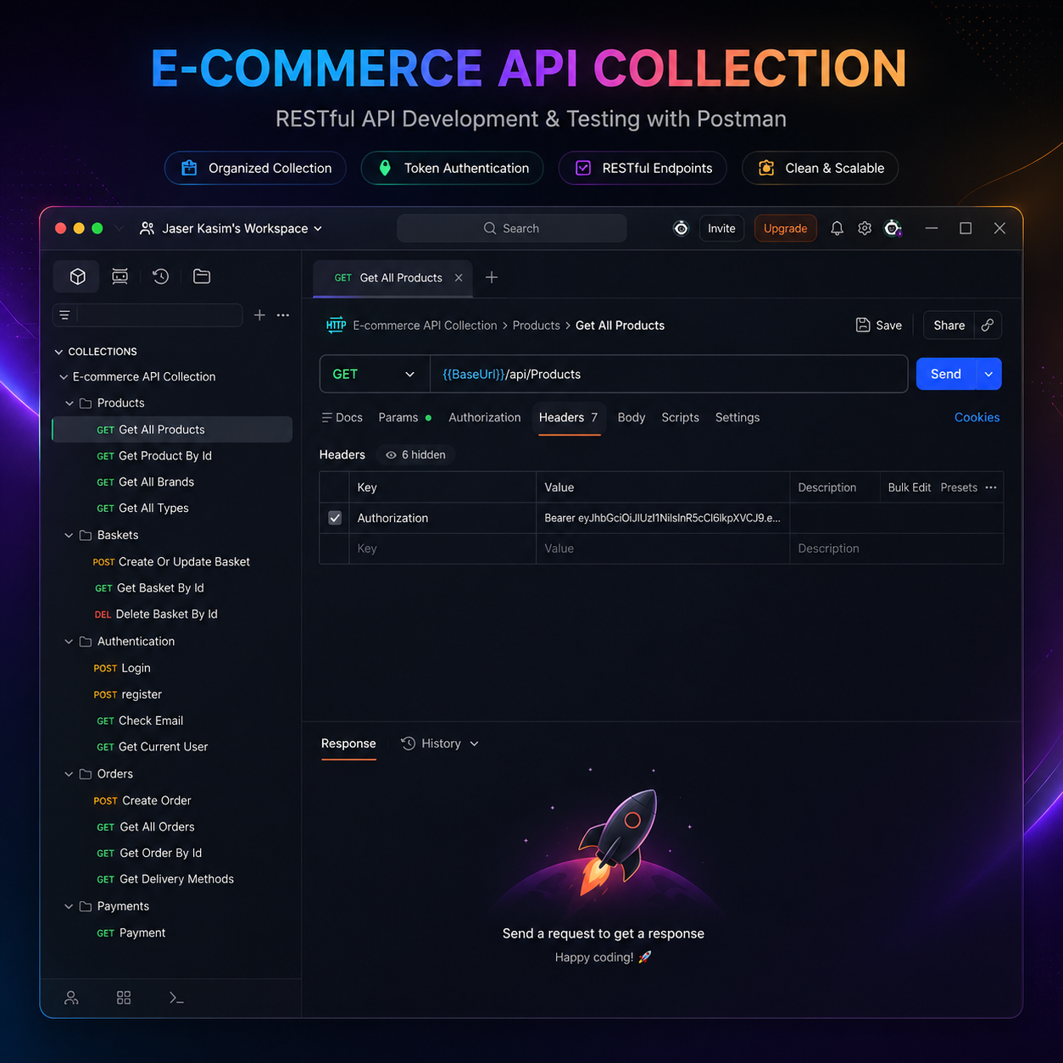The height and width of the screenshot is (1063, 1063).
Task: Open Presets in headers table
Action: point(959,487)
